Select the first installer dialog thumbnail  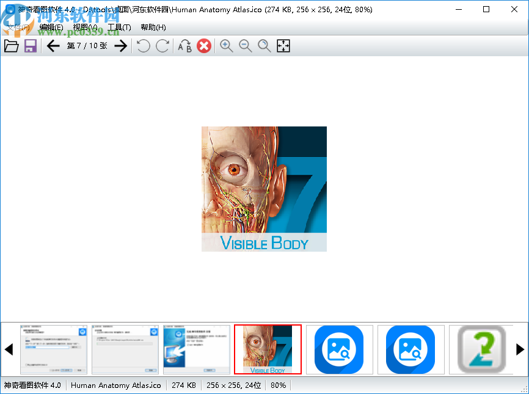[x=54, y=349]
